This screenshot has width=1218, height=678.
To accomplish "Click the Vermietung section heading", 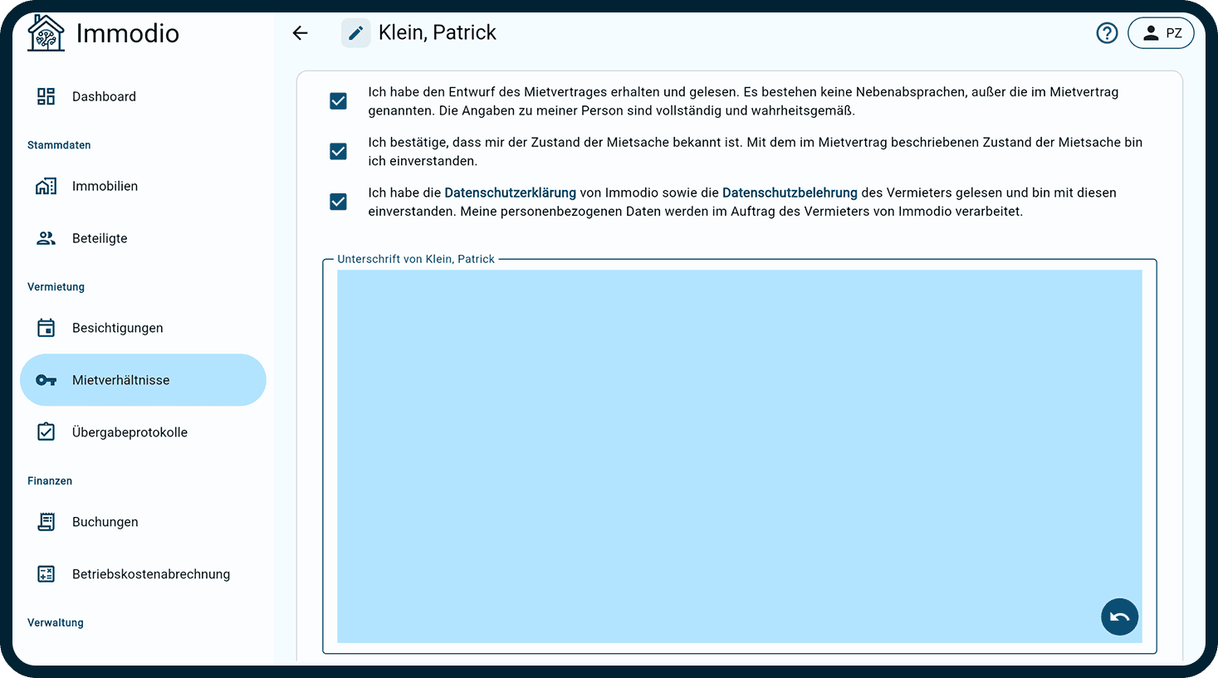I will [x=56, y=287].
